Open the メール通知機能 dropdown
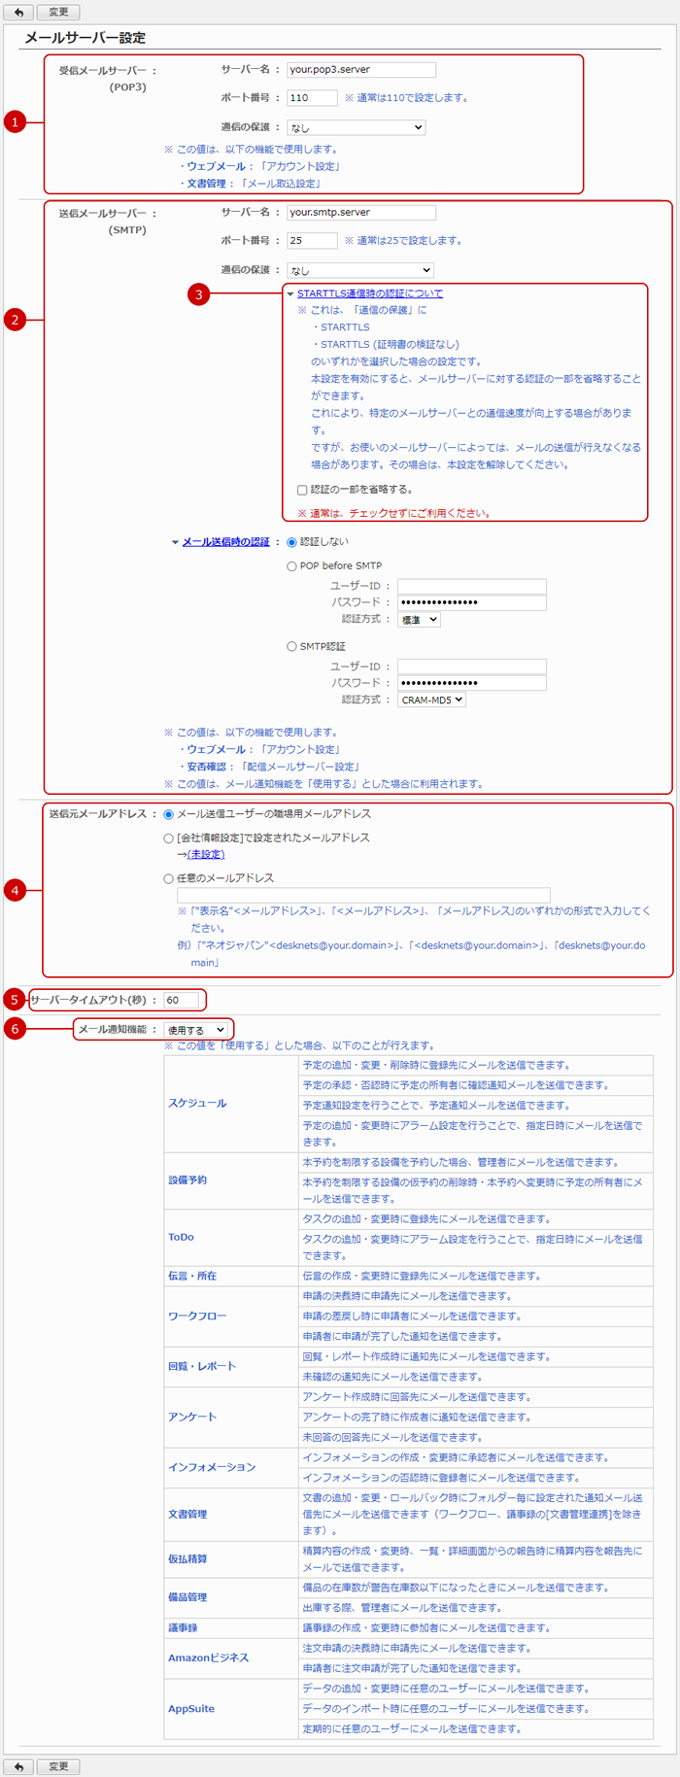 click(196, 1030)
